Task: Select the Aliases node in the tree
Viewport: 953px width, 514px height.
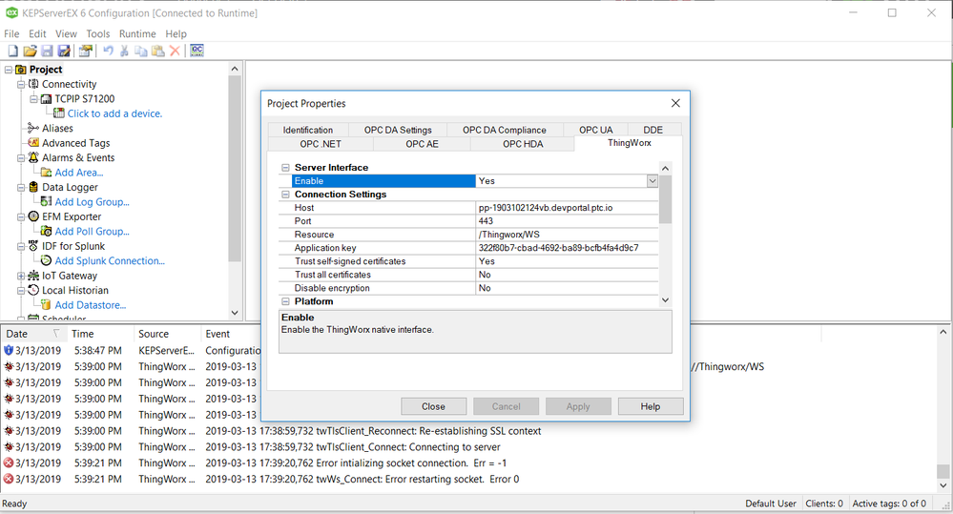Action: point(57,128)
